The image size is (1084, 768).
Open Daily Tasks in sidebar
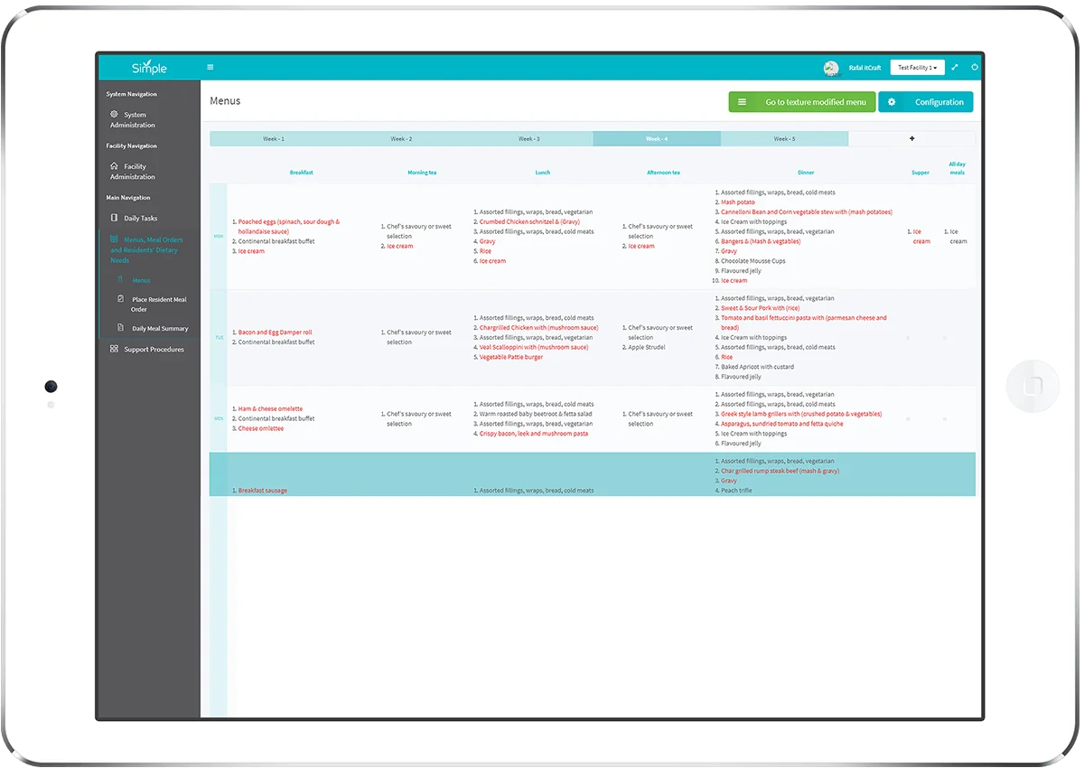(140, 218)
